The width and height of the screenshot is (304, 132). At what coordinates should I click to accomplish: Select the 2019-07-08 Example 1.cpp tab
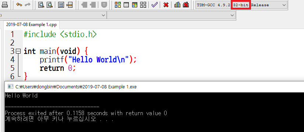(31, 25)
